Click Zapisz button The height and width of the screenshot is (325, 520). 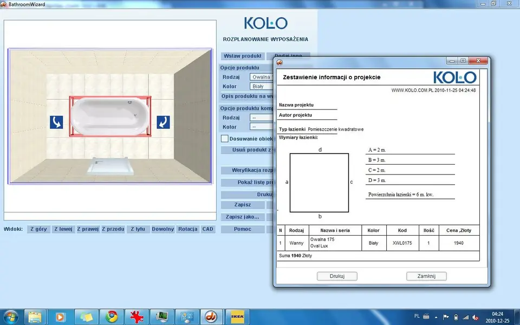(243, 205)
